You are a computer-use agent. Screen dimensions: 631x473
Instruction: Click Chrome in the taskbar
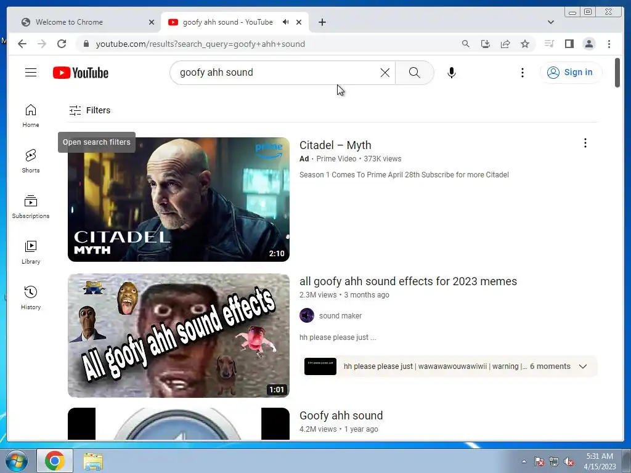pyautogui.click(x=55, y=461)
